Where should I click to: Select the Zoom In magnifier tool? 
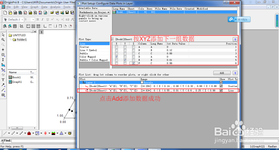click(3, 40)
